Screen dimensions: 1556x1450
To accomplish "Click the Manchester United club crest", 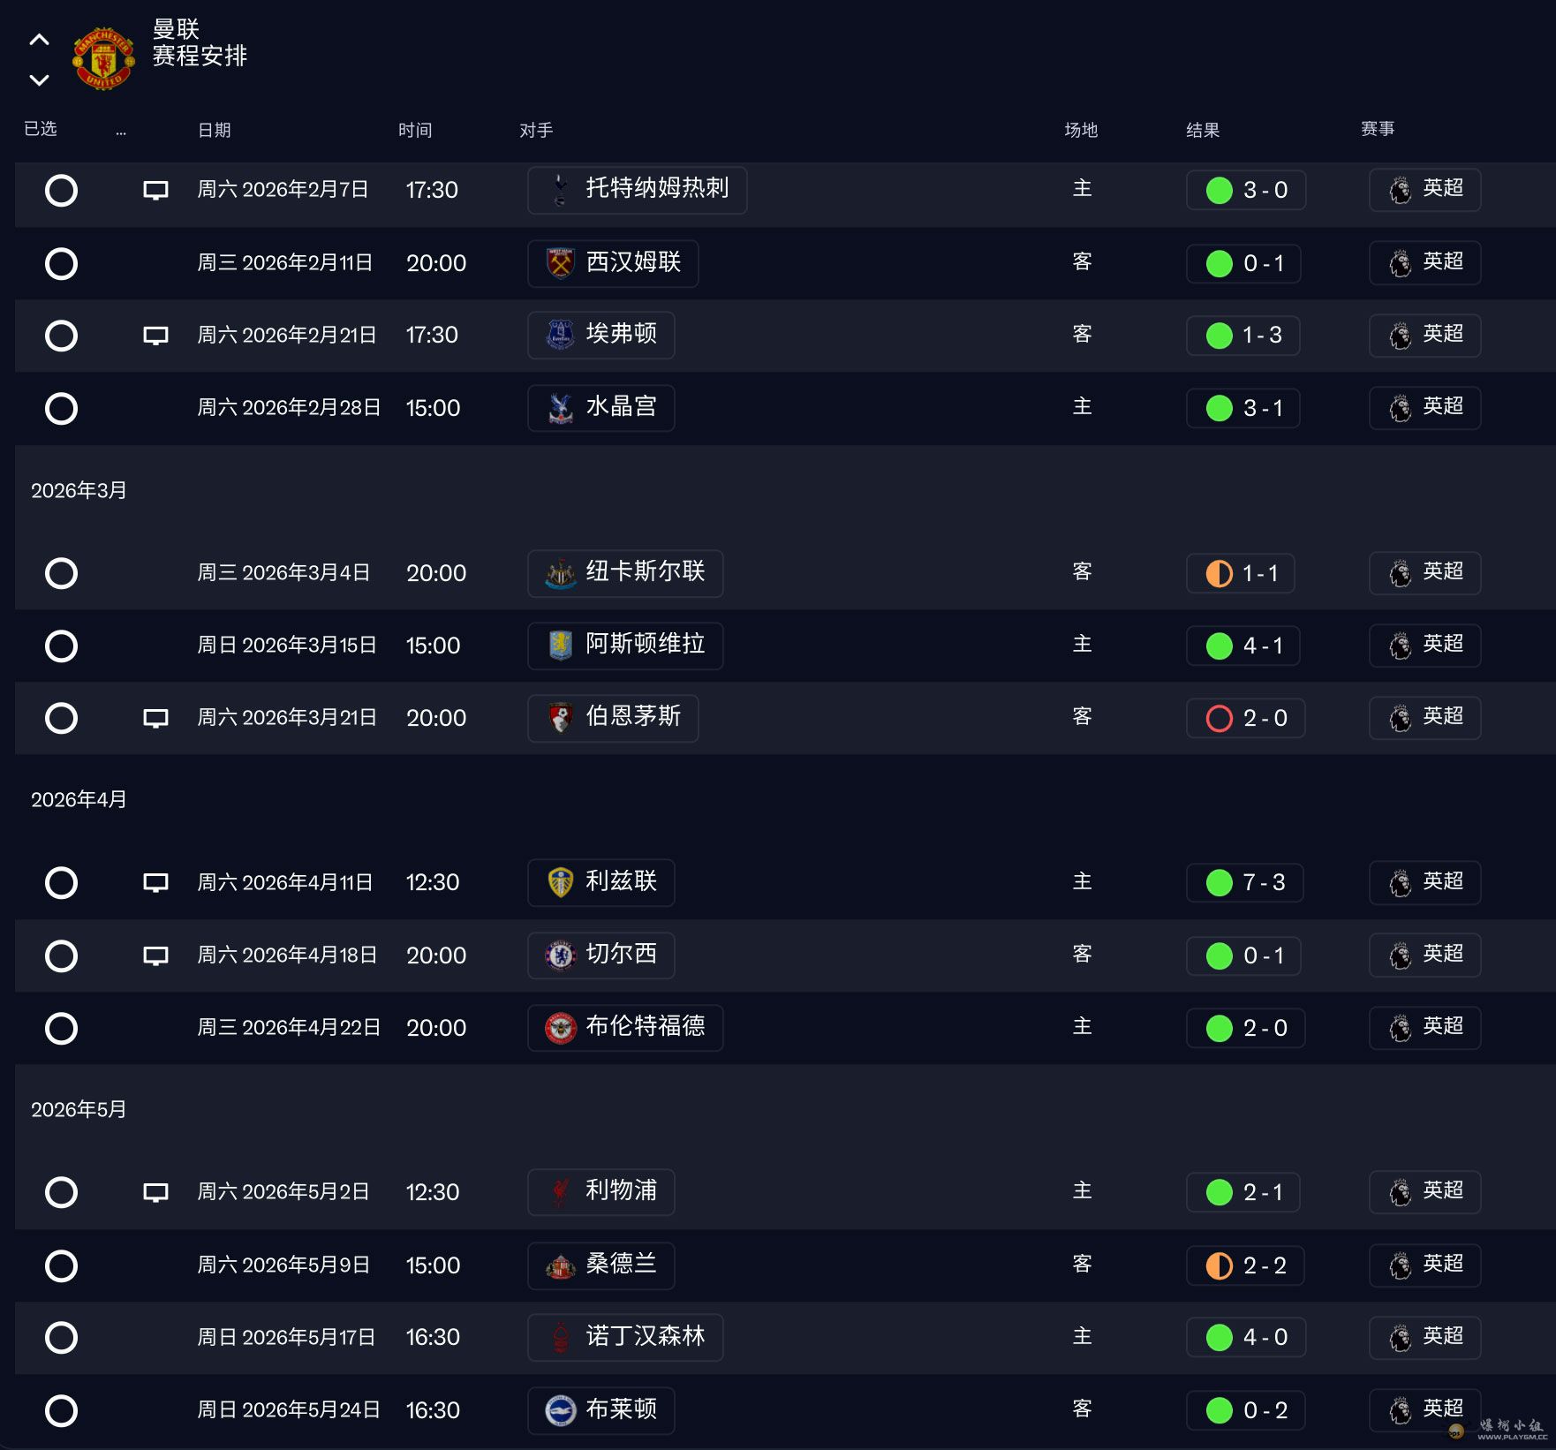I will click(103, 58).
